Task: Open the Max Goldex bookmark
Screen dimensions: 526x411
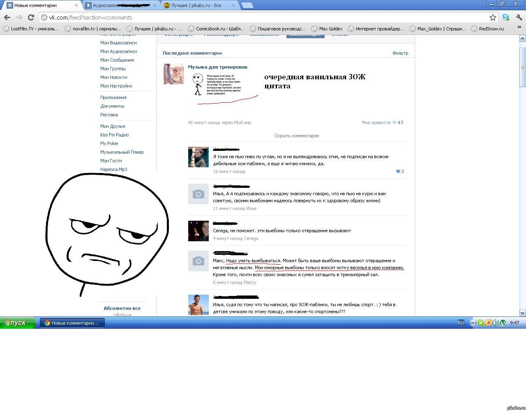Action: pyautogui.click(x=327, y=29)
